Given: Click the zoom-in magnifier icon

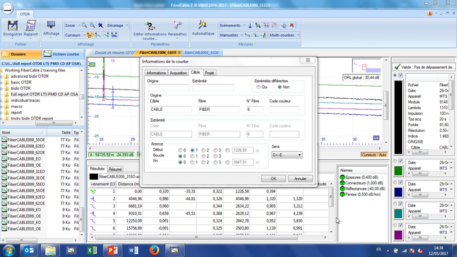Looking at the screenshot, I should [x=85, y=25].
